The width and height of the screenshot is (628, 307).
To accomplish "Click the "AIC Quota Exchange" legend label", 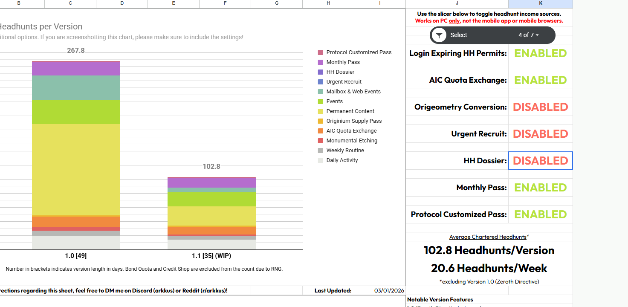I will click(352, 131).
